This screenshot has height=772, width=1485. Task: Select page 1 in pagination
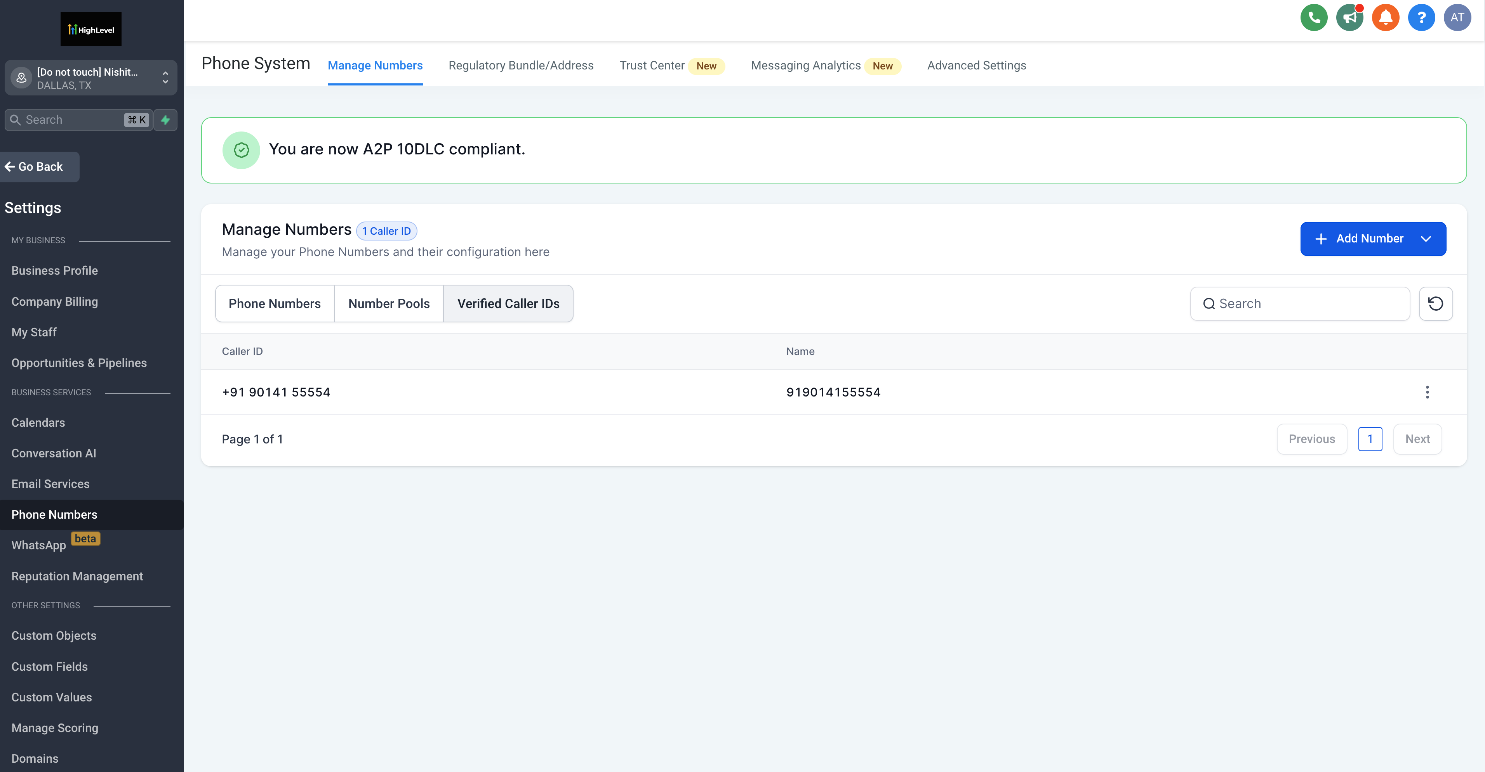click(x=1370, y=439)
